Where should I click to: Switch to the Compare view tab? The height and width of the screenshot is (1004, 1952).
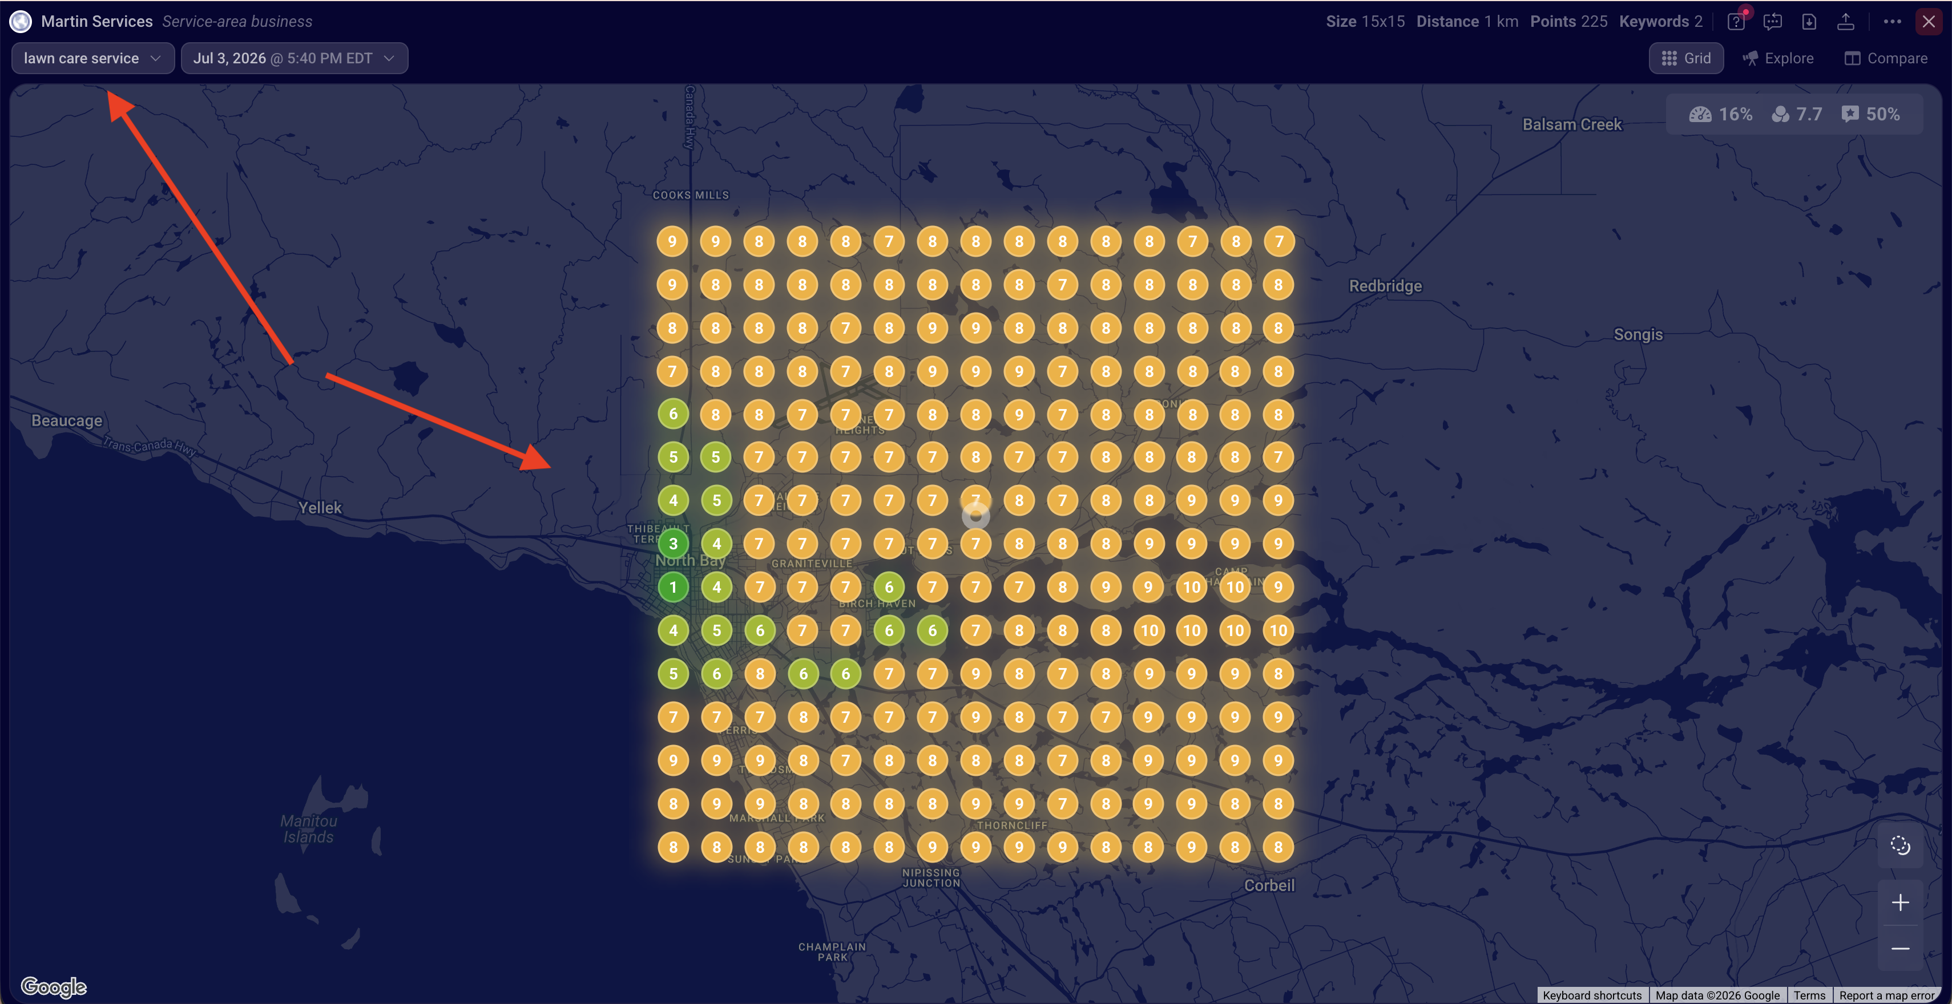[1886, 58]
